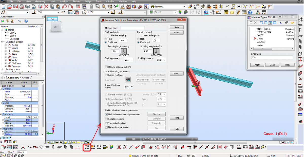Click the buckling length coeff. z diagram button

(156, 51)
